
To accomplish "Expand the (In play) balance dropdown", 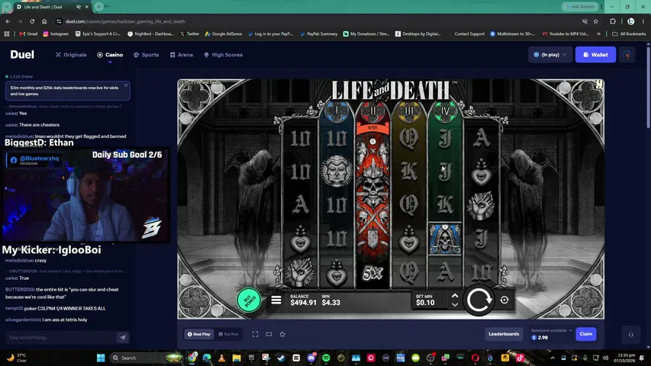I will (550, 55).
